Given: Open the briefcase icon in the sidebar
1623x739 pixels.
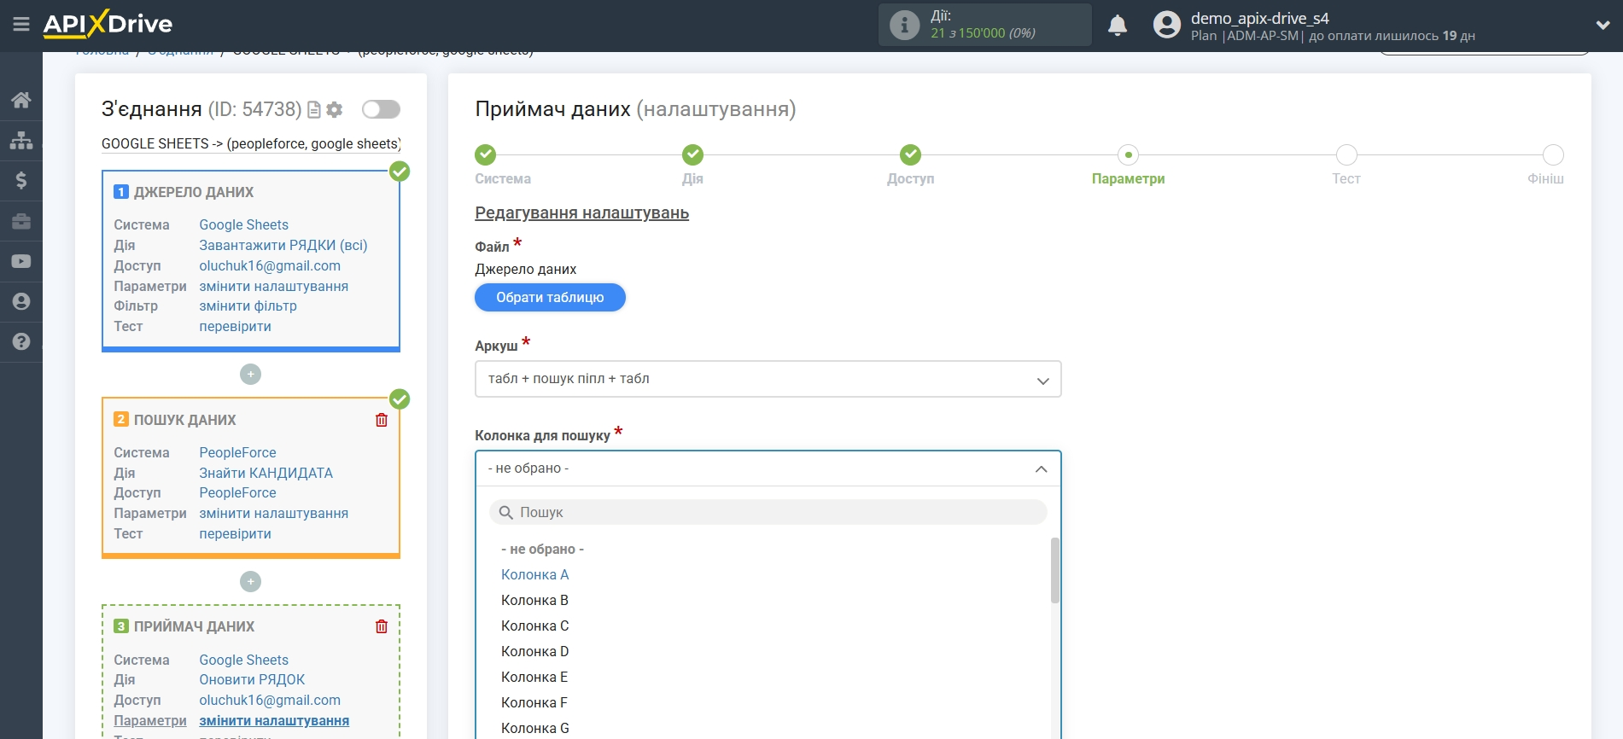Looking at the screenshot, I should [x=21, y=221].
